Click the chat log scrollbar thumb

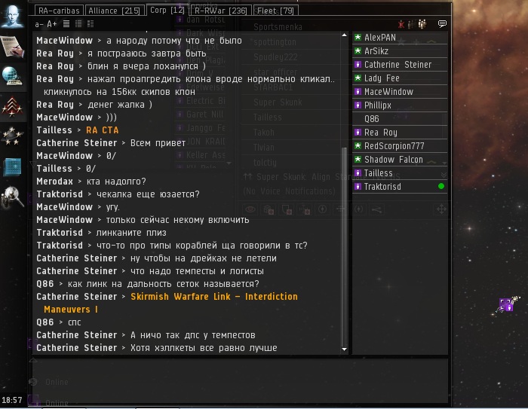[344, 248]
